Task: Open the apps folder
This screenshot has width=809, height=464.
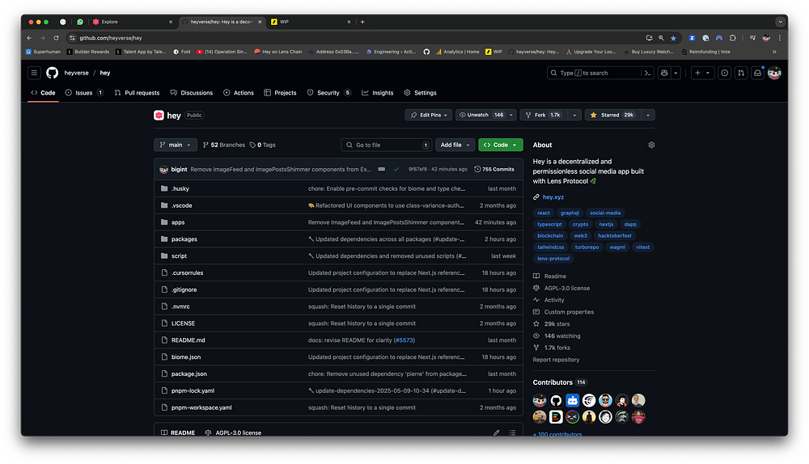Action: [x=178, y=222]
